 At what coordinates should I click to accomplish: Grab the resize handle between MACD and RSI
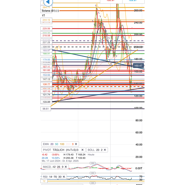[x=92, y=173]
